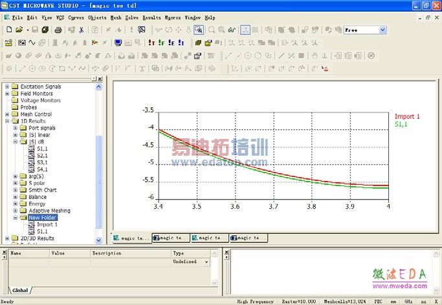Screen dimensions: 442x305
Task: Expand the Adaptive Meshing folder
Action: pyautogui.click(x=16, y=211)
